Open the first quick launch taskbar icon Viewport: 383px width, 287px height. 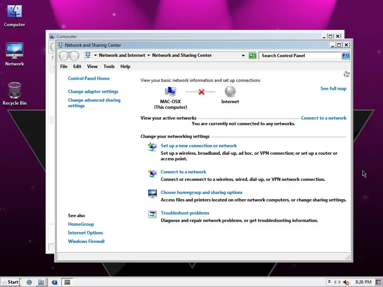(x=29, y=283)
